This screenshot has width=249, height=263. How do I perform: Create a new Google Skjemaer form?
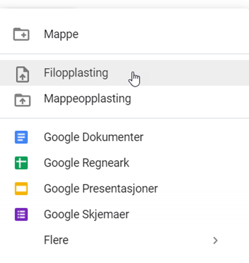pyautogui.click(x=124, y=214)
